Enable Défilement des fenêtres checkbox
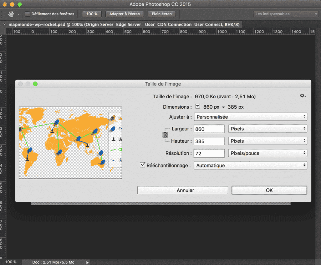321x265 pixels. [27, 14]
